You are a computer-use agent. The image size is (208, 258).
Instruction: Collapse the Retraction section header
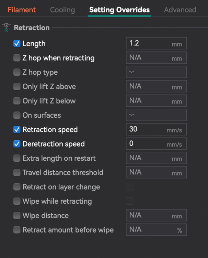tap(32, 28)
